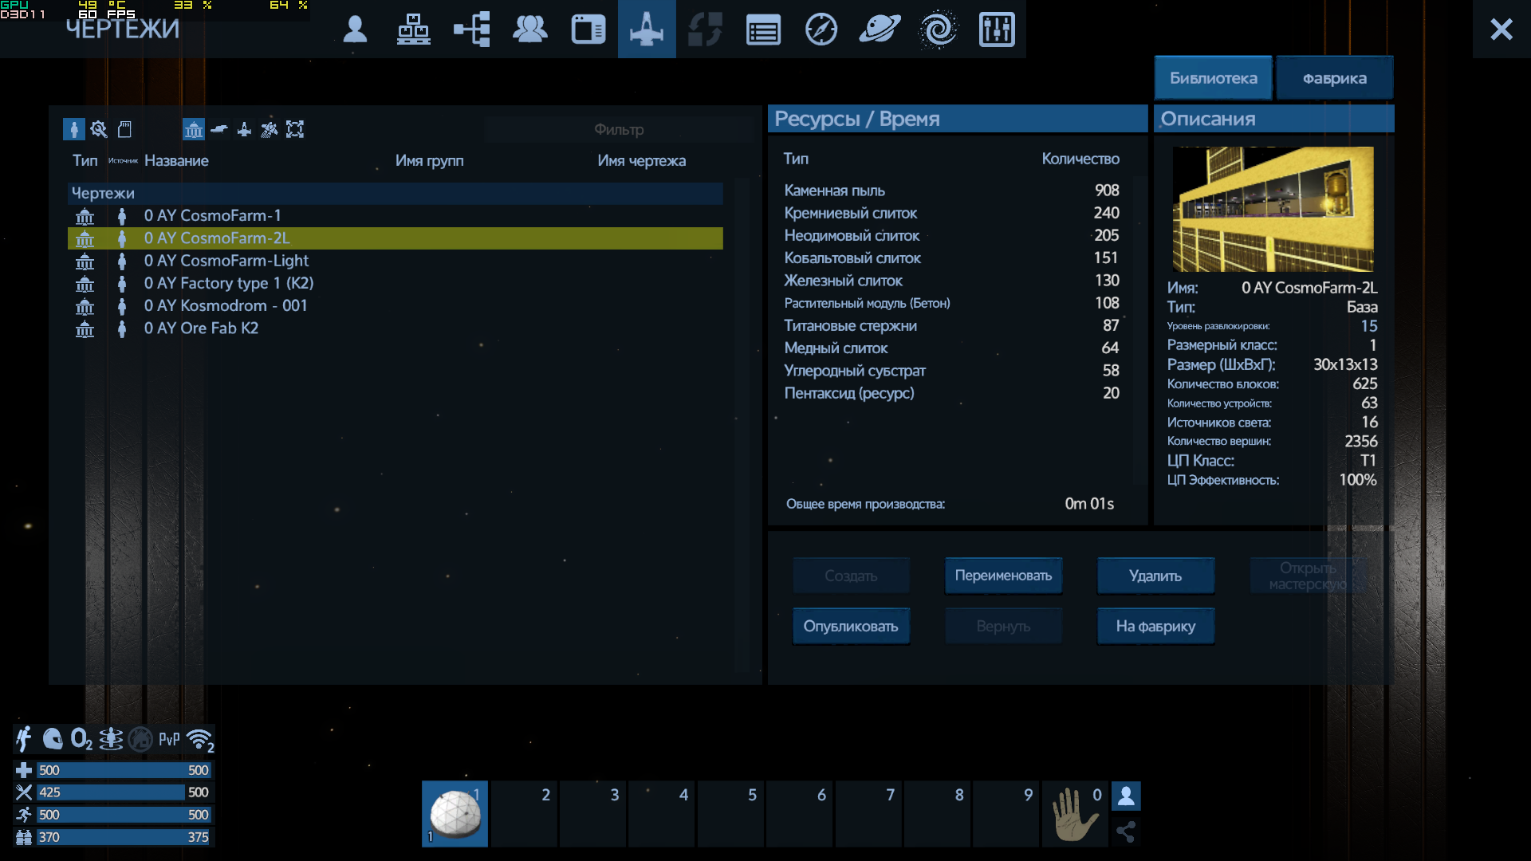
Task: Open the tech tree hierarchy icon
Action: 472,29
